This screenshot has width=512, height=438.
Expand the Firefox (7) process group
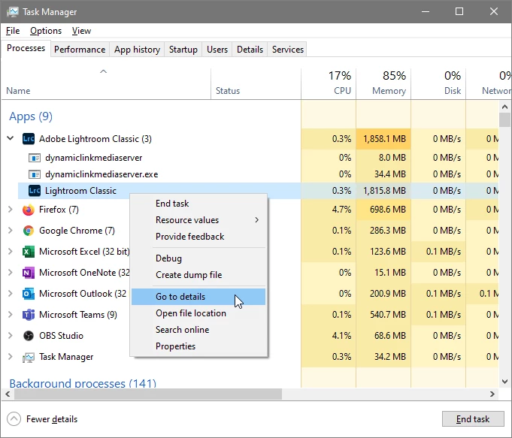11,210
